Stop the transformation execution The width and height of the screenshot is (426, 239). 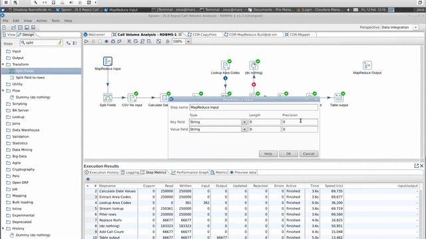tap(100, 41)
